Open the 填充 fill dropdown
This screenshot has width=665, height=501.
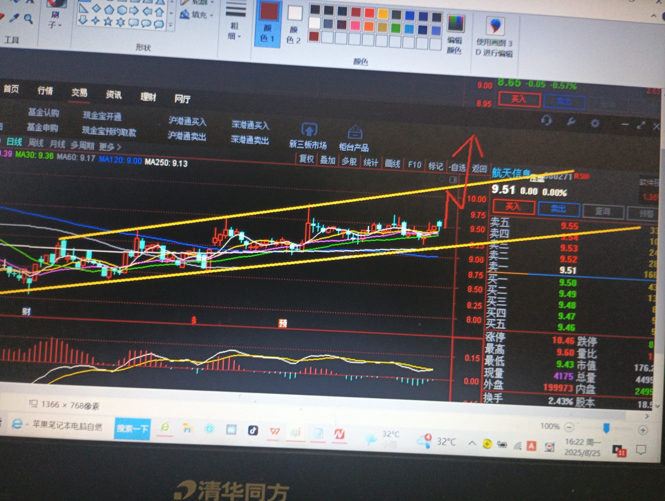coord(197,14)
